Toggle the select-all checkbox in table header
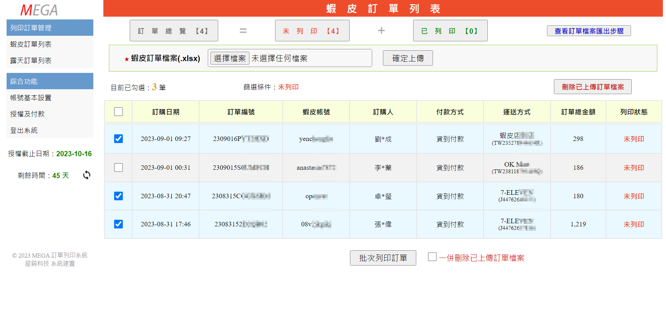The image size is (666, 310). (x=118, y=111)
